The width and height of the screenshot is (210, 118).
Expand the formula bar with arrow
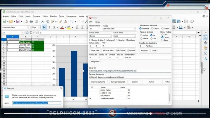pos(199,33)
